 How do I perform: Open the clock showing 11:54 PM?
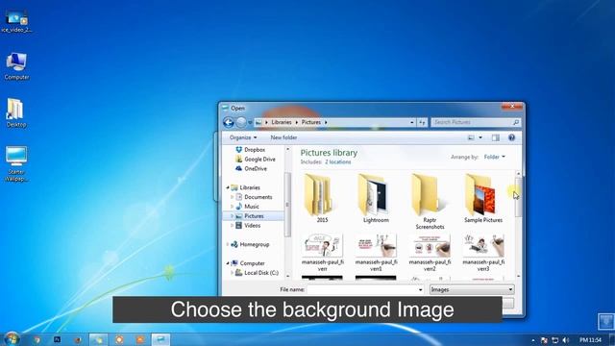(x=590, y=340)
